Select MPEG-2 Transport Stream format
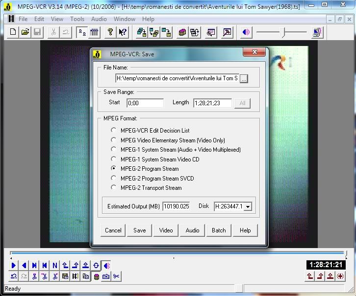 tap(114, 188)
